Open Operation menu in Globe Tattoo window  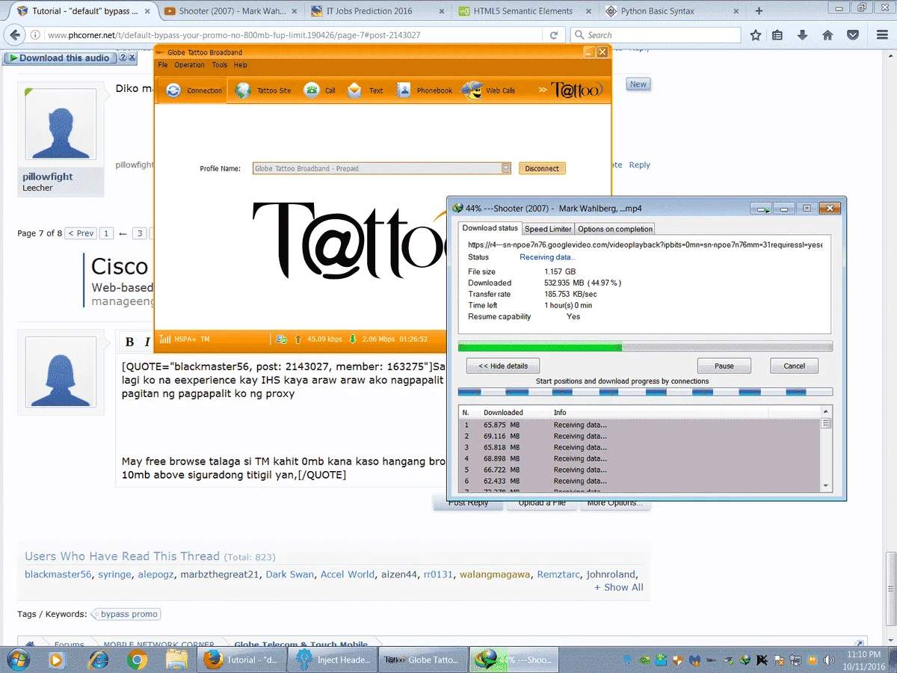pos(190,65)
